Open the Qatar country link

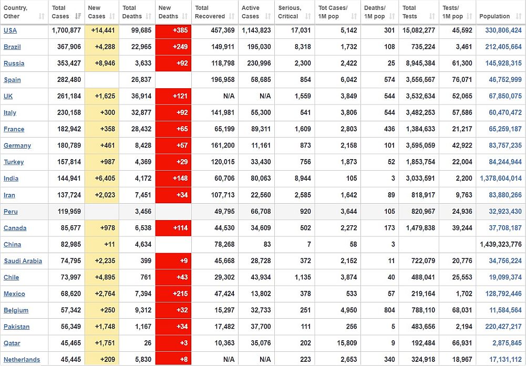point(12,343)
